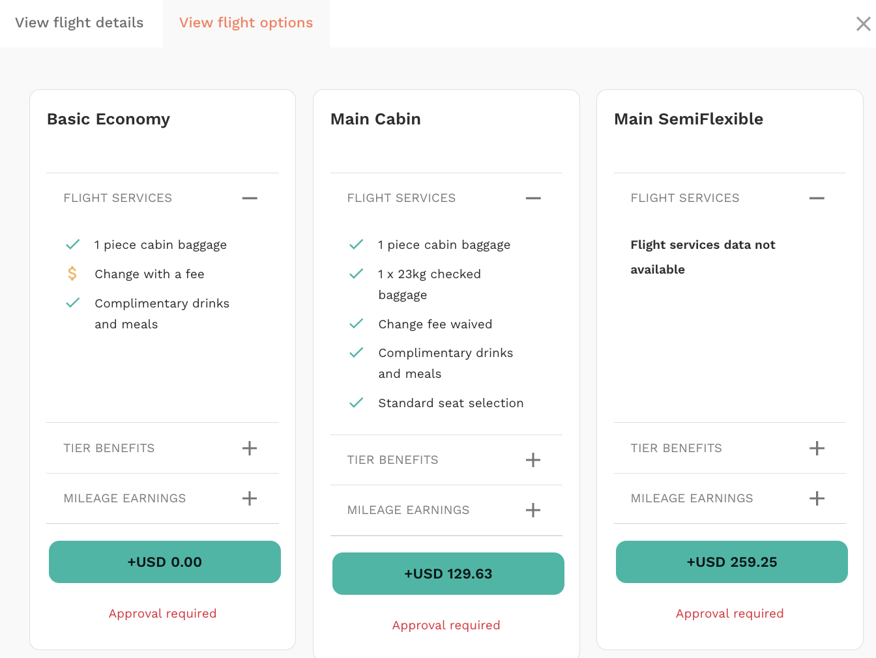Click Approval required under Main Cabin

(446, 625)
